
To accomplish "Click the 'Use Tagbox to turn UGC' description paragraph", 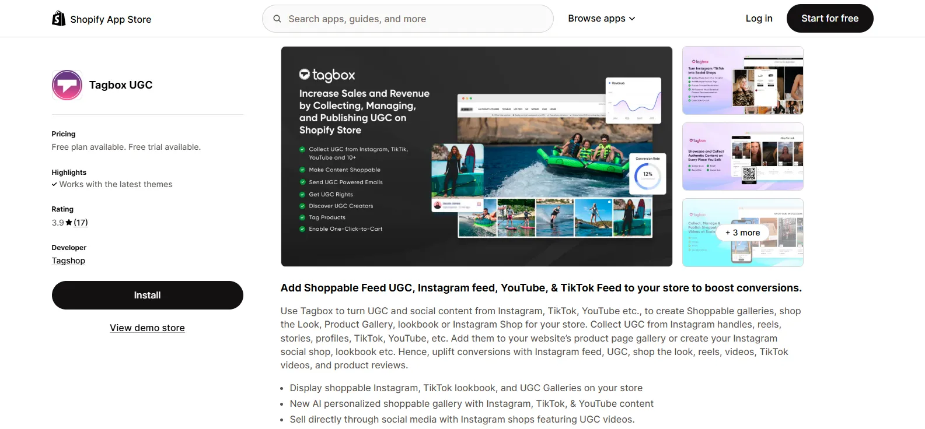I will pyautogui.click(x=541, y=338).
